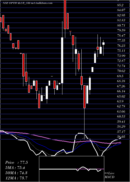Viewport: 130px width, 182px height.
Task: Click the 73.99 axis label
Action: pos(121,56)
